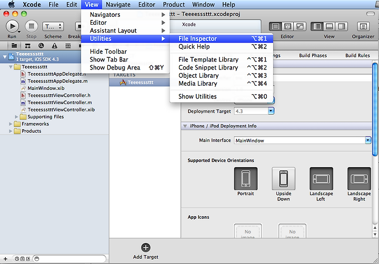Screen dimensions: 379x264
Task: Toggle Portrait orientation button
Action: (246, 179)
